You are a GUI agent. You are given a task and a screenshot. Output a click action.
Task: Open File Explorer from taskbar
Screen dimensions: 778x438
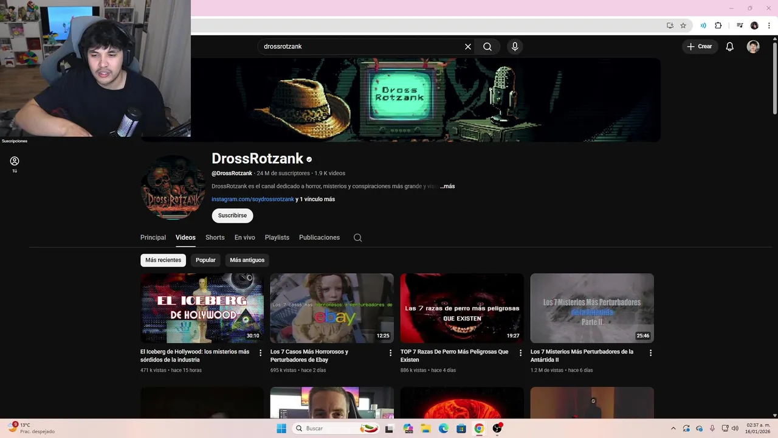[426, 428]
